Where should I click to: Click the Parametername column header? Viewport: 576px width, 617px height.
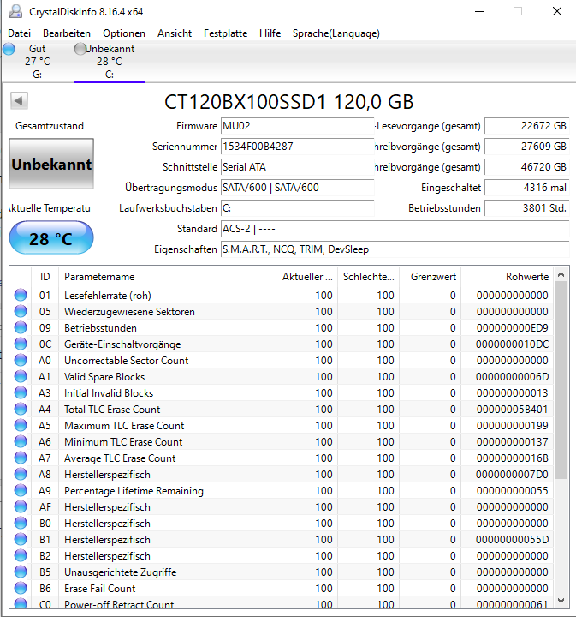tap(167, 277)
